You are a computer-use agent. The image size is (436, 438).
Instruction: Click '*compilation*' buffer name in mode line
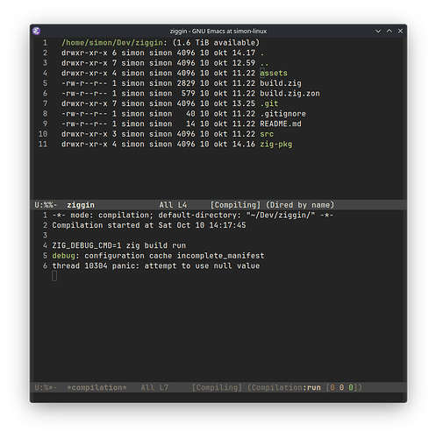point(96,387)
